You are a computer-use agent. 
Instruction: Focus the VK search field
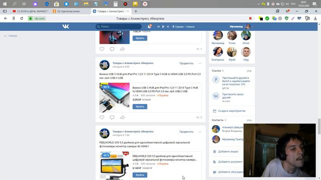click(x=118, y=26)
